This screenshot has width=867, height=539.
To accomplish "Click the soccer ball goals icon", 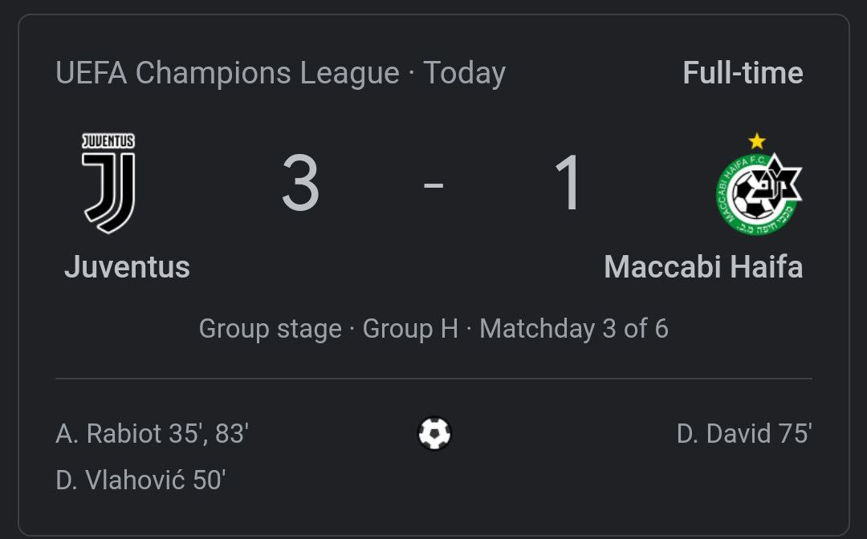I will click(434, 434).
